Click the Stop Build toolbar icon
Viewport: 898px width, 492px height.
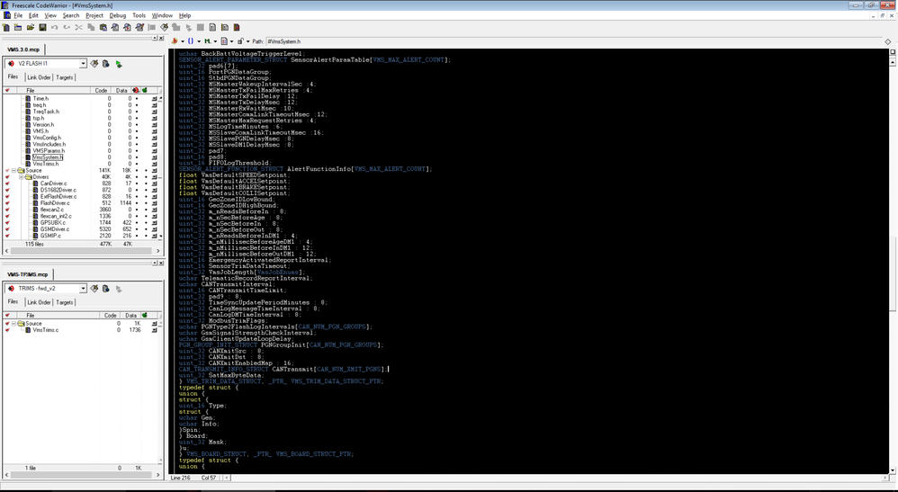tap(201, 28)
